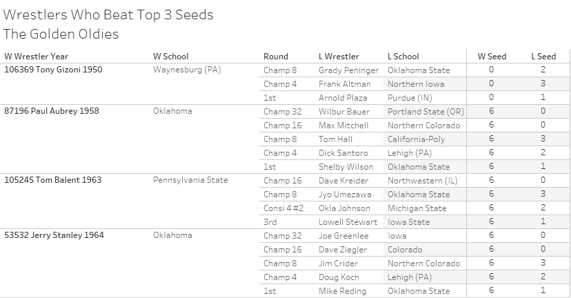Click the California-Poly school cell
The image size is (571, 298).
(416, 139)
